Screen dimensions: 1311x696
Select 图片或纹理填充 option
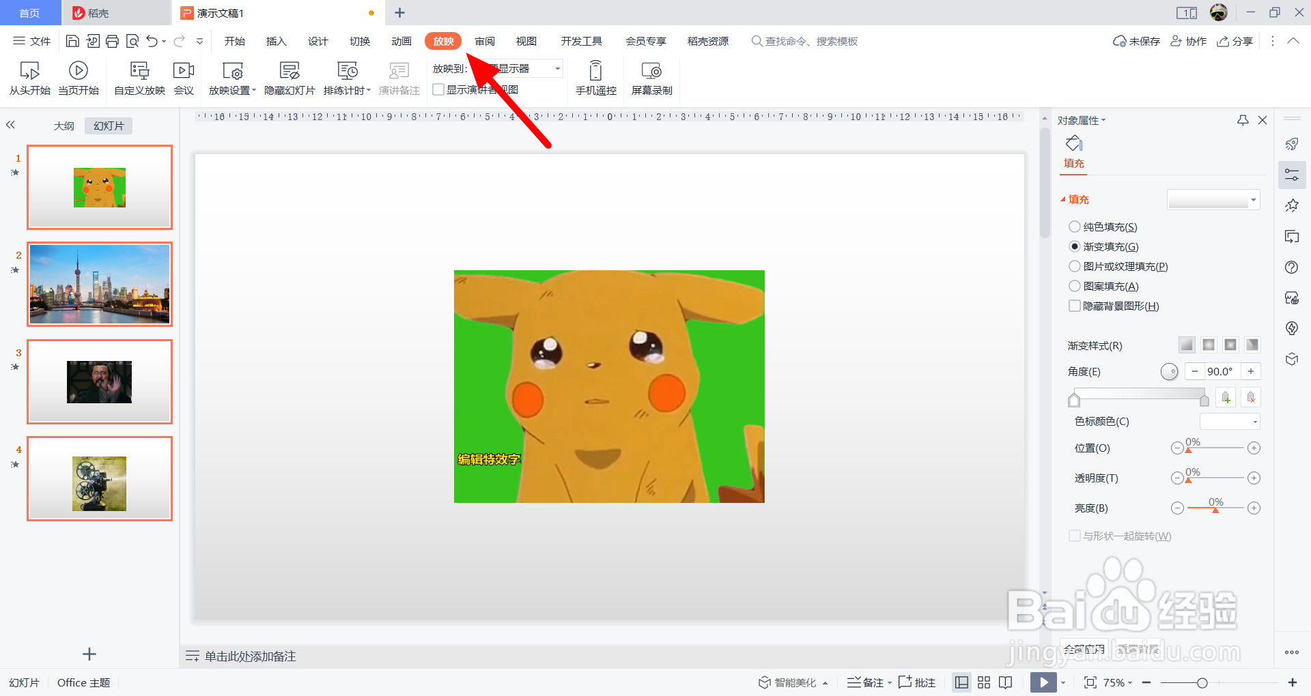[x=1075, y=266]
